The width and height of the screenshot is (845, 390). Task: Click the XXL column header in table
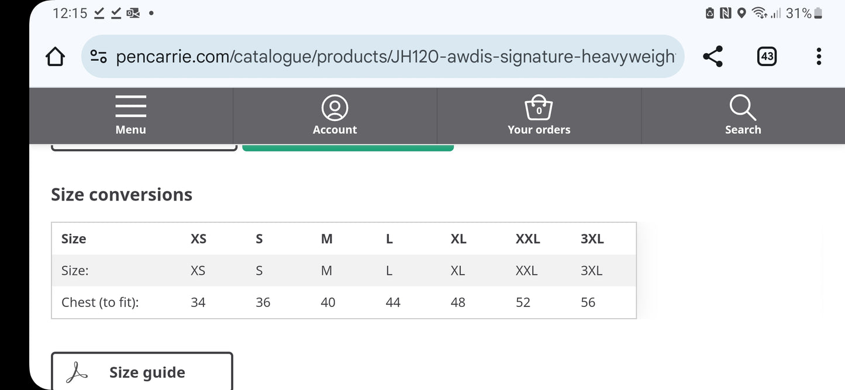527,239
